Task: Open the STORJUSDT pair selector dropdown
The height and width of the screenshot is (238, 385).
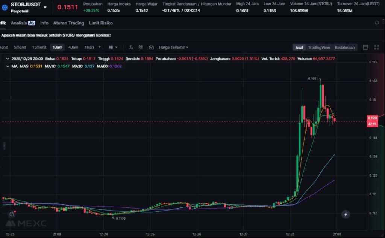Action: pos(45,7)
